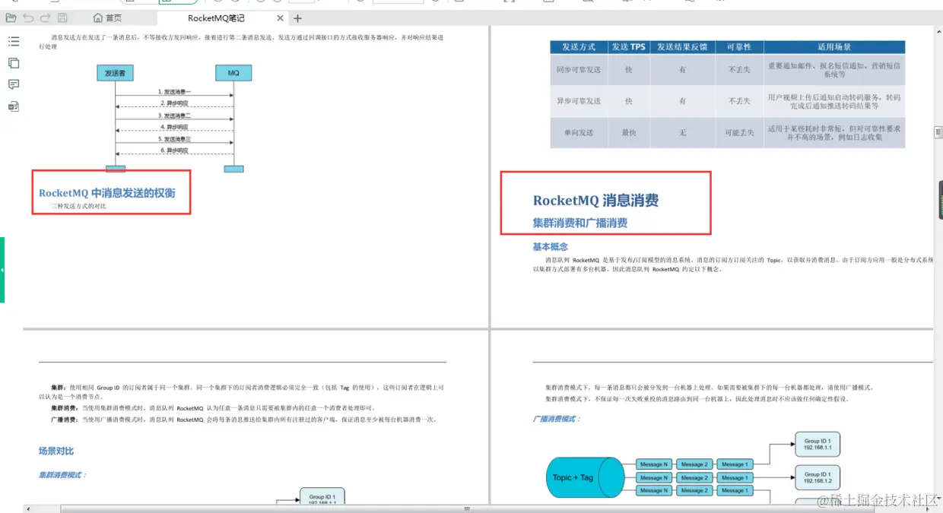Open the page thumbnails sidebar icon
The height and width of the screenshot is (513, 943).
(x=14, y=63)
